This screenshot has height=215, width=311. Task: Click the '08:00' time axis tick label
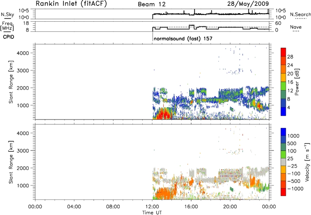coord(113,207)
